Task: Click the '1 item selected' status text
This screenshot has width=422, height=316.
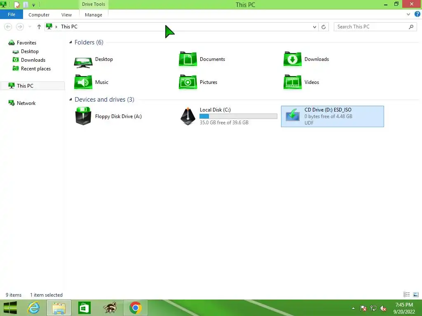Action: (x=46, y=295)
